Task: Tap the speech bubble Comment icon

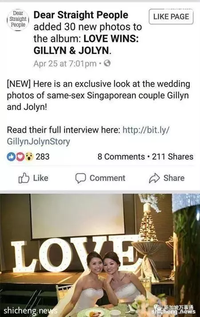Action: [80, 178]
